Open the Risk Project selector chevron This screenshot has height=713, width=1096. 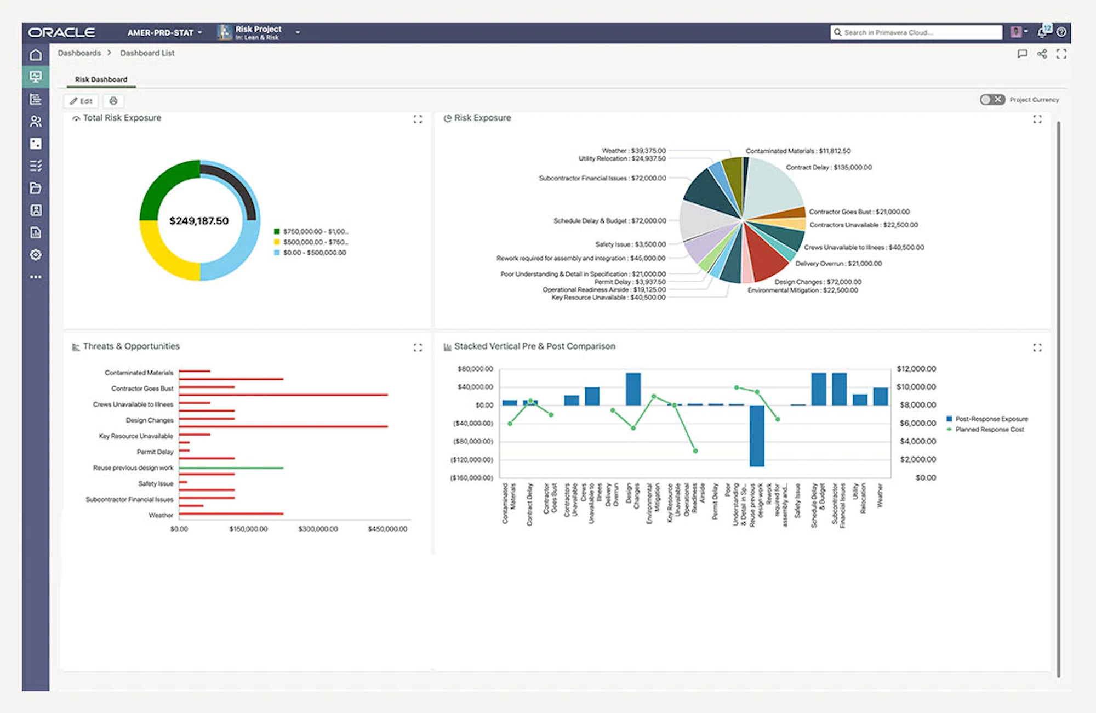[x=298, y=32]
